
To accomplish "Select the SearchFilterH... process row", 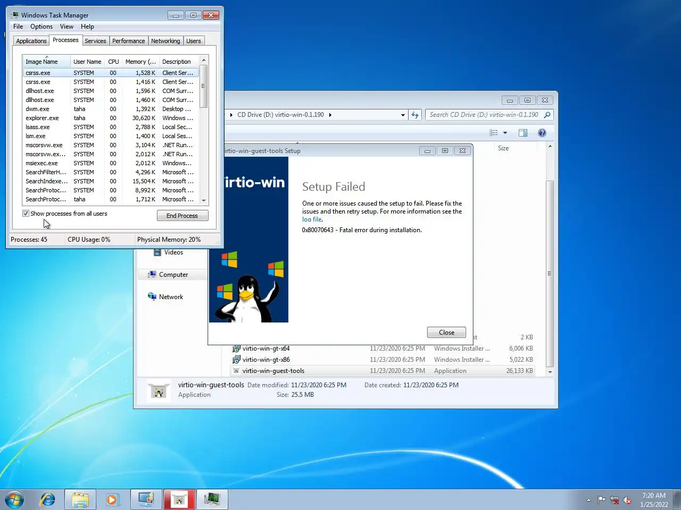I will [111, 172].
